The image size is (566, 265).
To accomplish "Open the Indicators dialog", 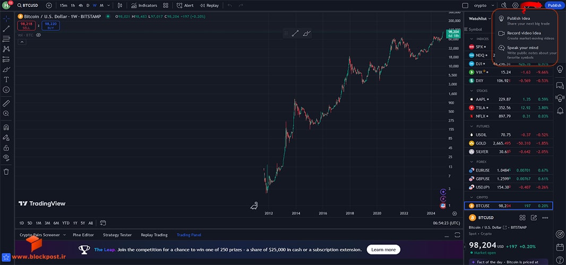I will tap(144, 5).
